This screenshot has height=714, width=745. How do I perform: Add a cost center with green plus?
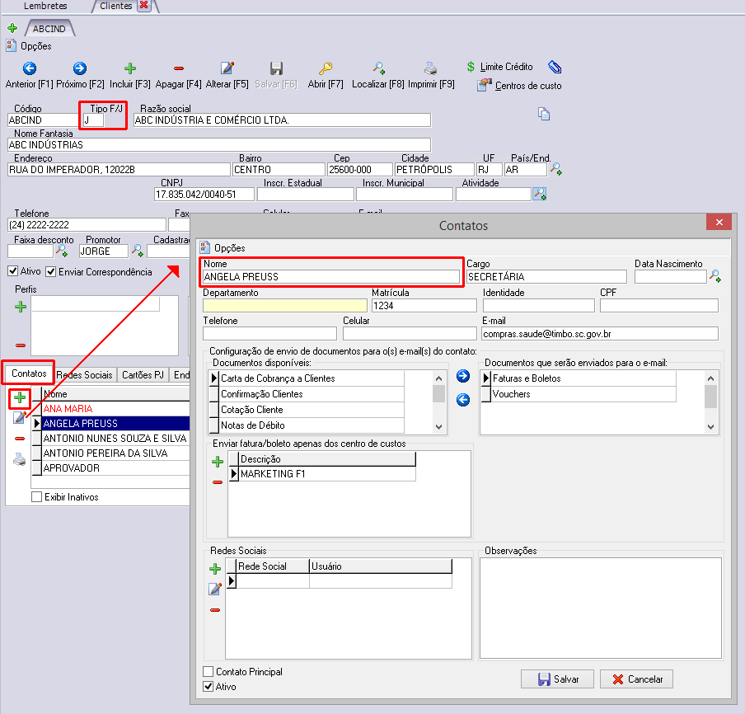(218, 462)
